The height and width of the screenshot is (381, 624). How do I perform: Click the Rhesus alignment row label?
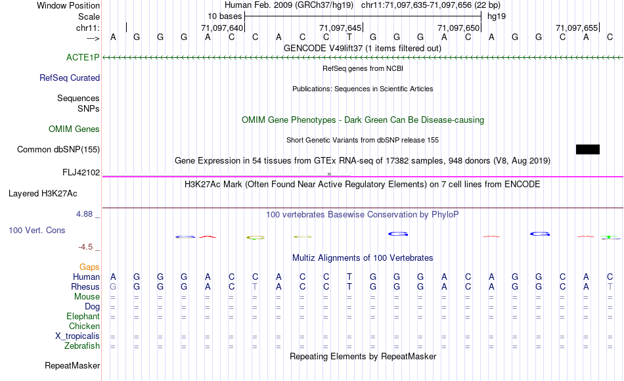pos(85,286)
